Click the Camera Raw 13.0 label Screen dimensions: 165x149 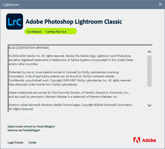tap(56, 31)
